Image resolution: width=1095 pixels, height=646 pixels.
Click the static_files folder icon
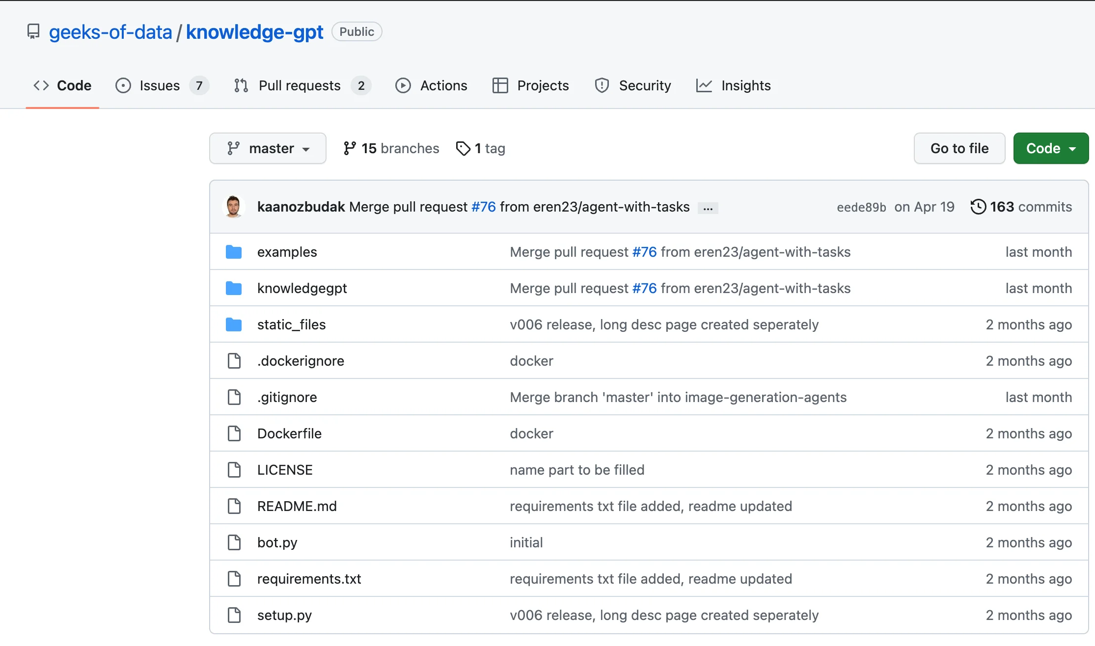coord(234,324)
